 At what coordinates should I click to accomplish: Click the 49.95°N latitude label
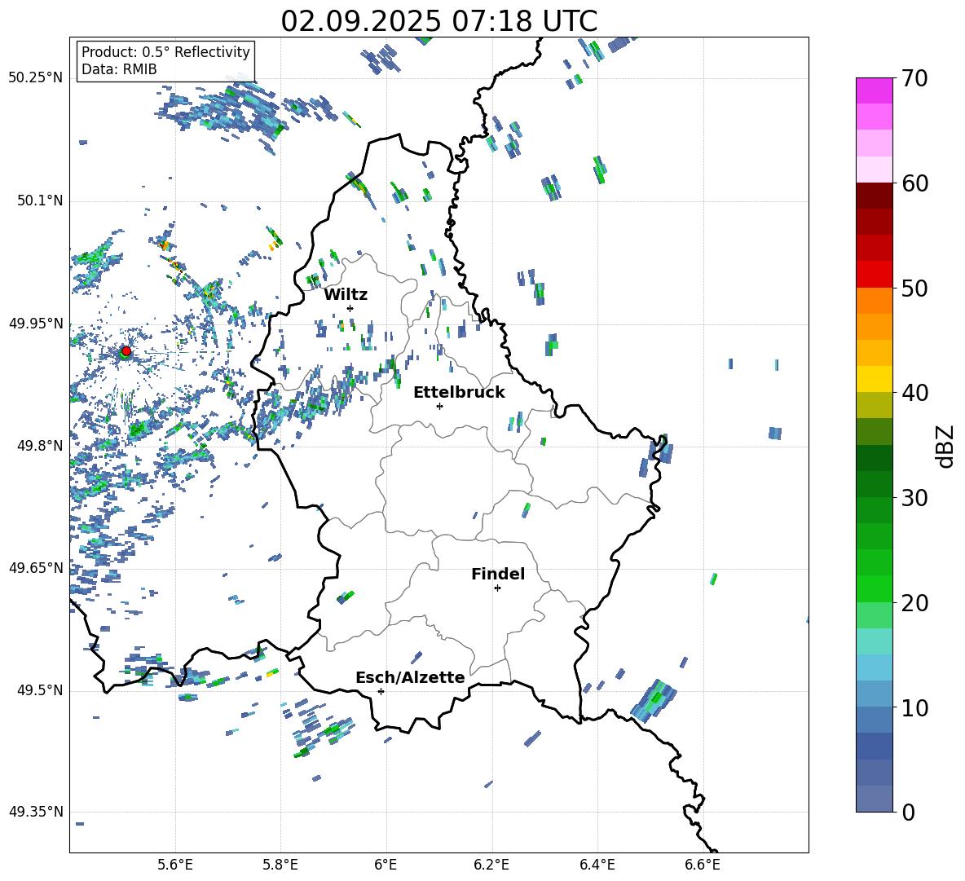coord(36,324)
